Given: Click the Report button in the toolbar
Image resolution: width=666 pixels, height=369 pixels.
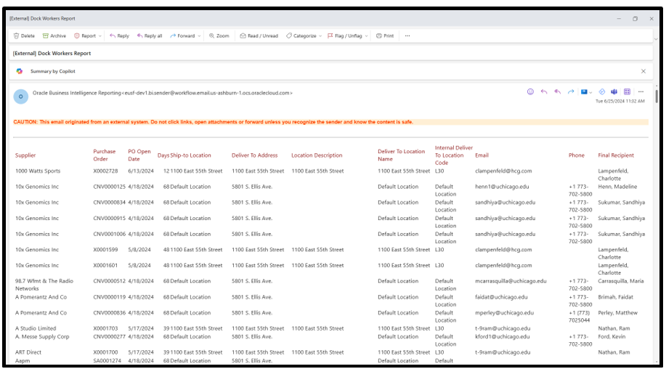Looking at the screenshot, I should tap(85, 36).
